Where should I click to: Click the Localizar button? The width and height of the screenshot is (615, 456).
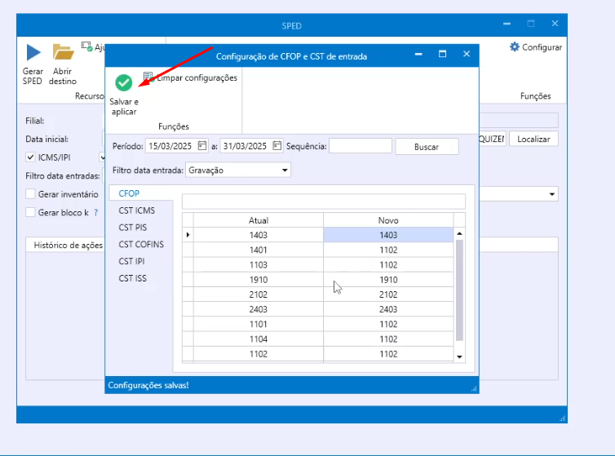pyautogui.click(x=534, y=139)
